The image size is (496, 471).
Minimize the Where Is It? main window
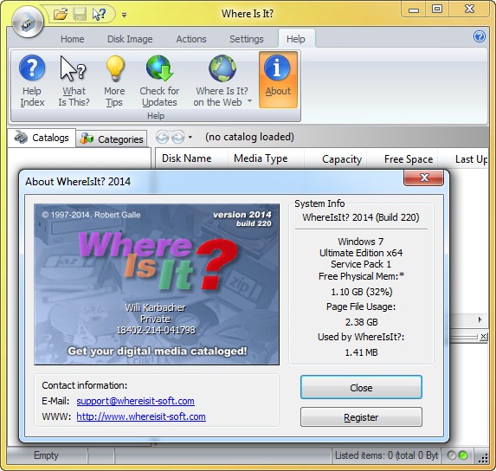point(414,10)
